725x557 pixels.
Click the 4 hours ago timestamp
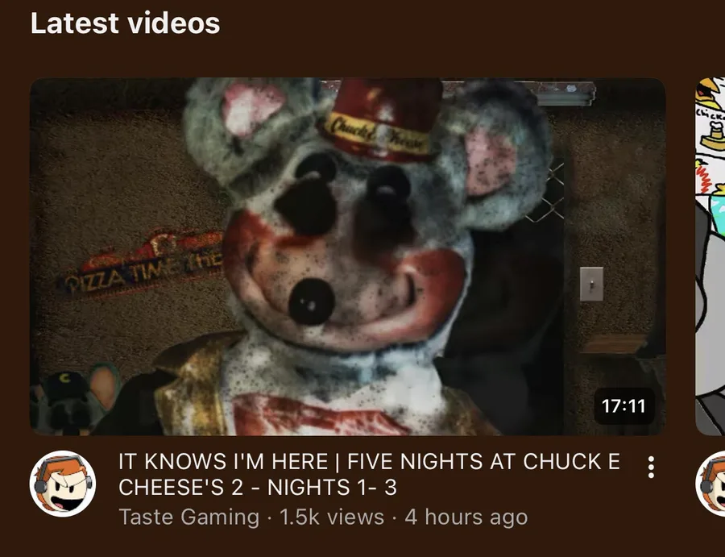point(466,517)
